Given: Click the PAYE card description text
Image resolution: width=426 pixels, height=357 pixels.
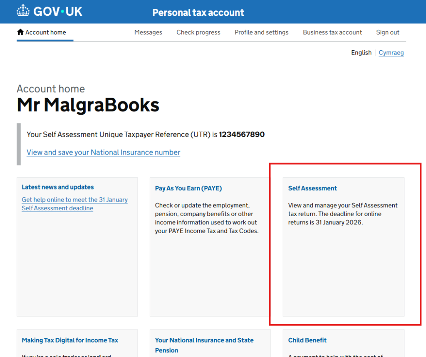Looking at the screenshot, I should pos(207,218).
